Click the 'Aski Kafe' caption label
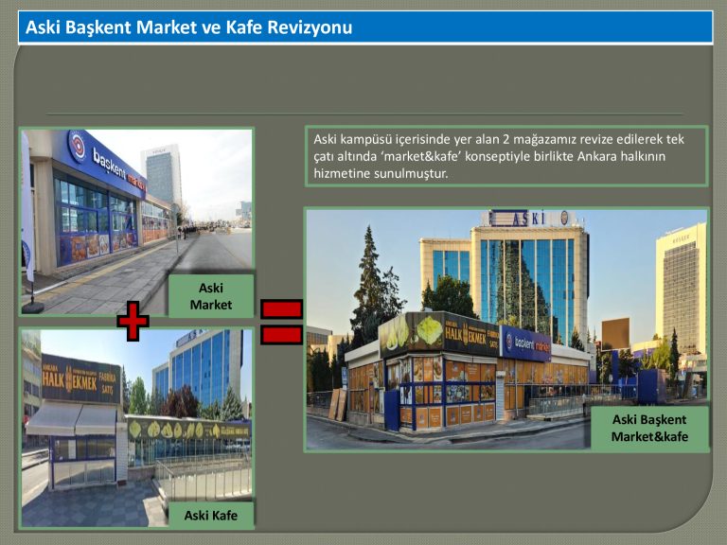727x545 pixels. coord(211,516)
